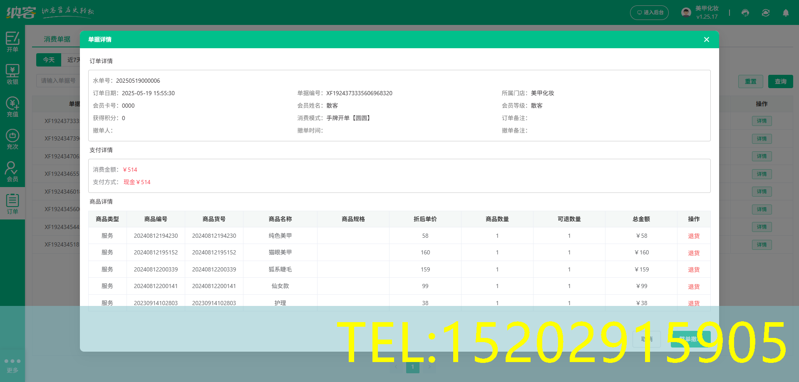Viewport: 799px width, 382px height.
Task: Select the 今天 date filter tab
Action: tap(49, 59)
